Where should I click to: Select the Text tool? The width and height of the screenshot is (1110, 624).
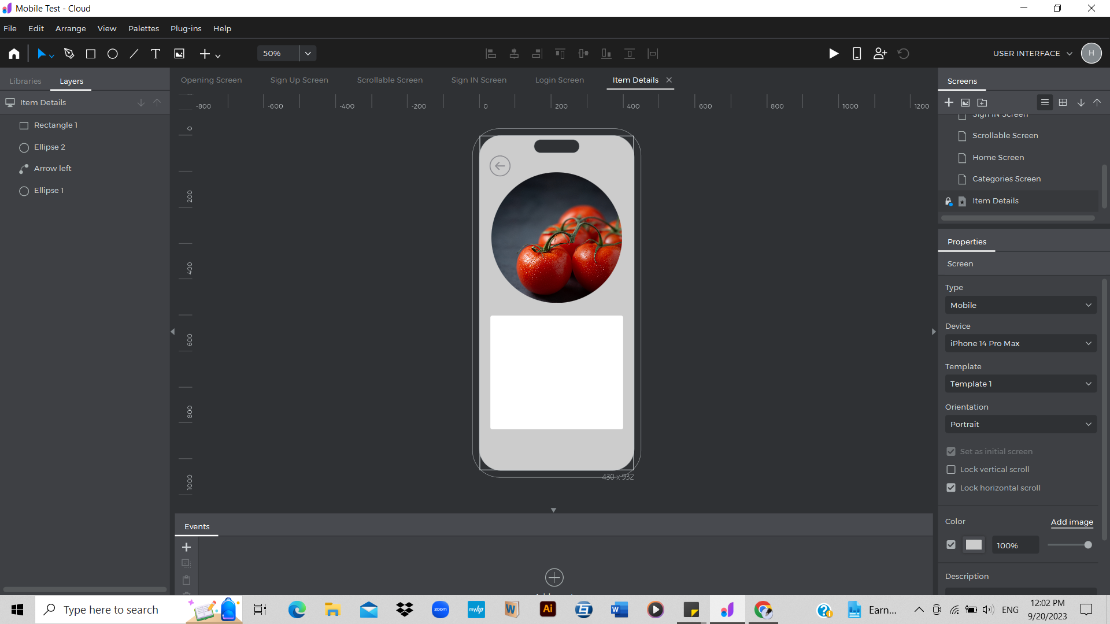(x=156, y=54)
